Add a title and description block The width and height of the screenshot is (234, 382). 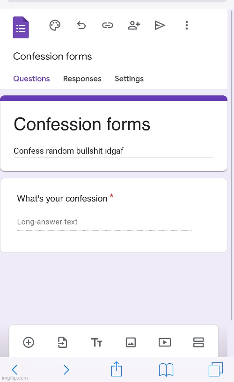(96, 342)
